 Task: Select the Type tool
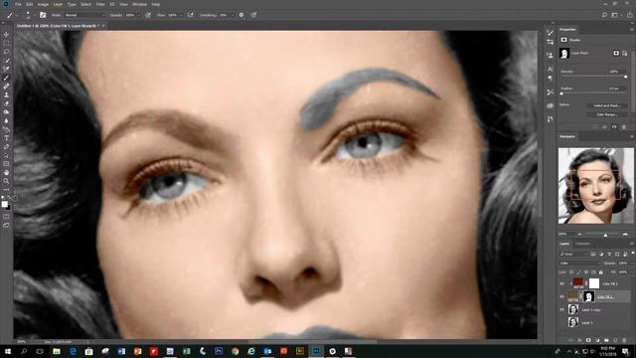(6, 138)
